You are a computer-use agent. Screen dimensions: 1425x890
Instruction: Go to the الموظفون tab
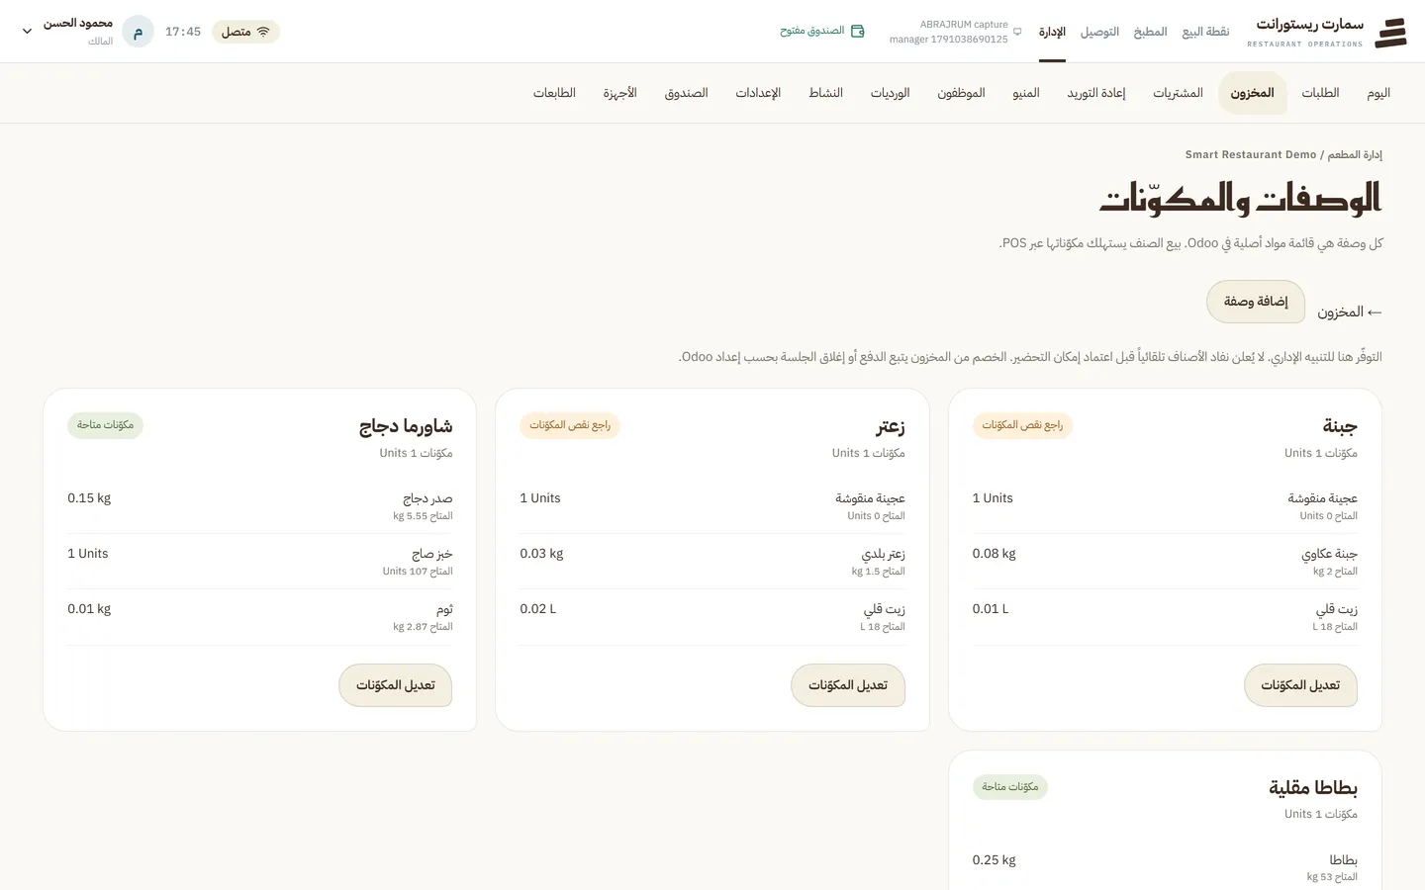tap(961, 93)
